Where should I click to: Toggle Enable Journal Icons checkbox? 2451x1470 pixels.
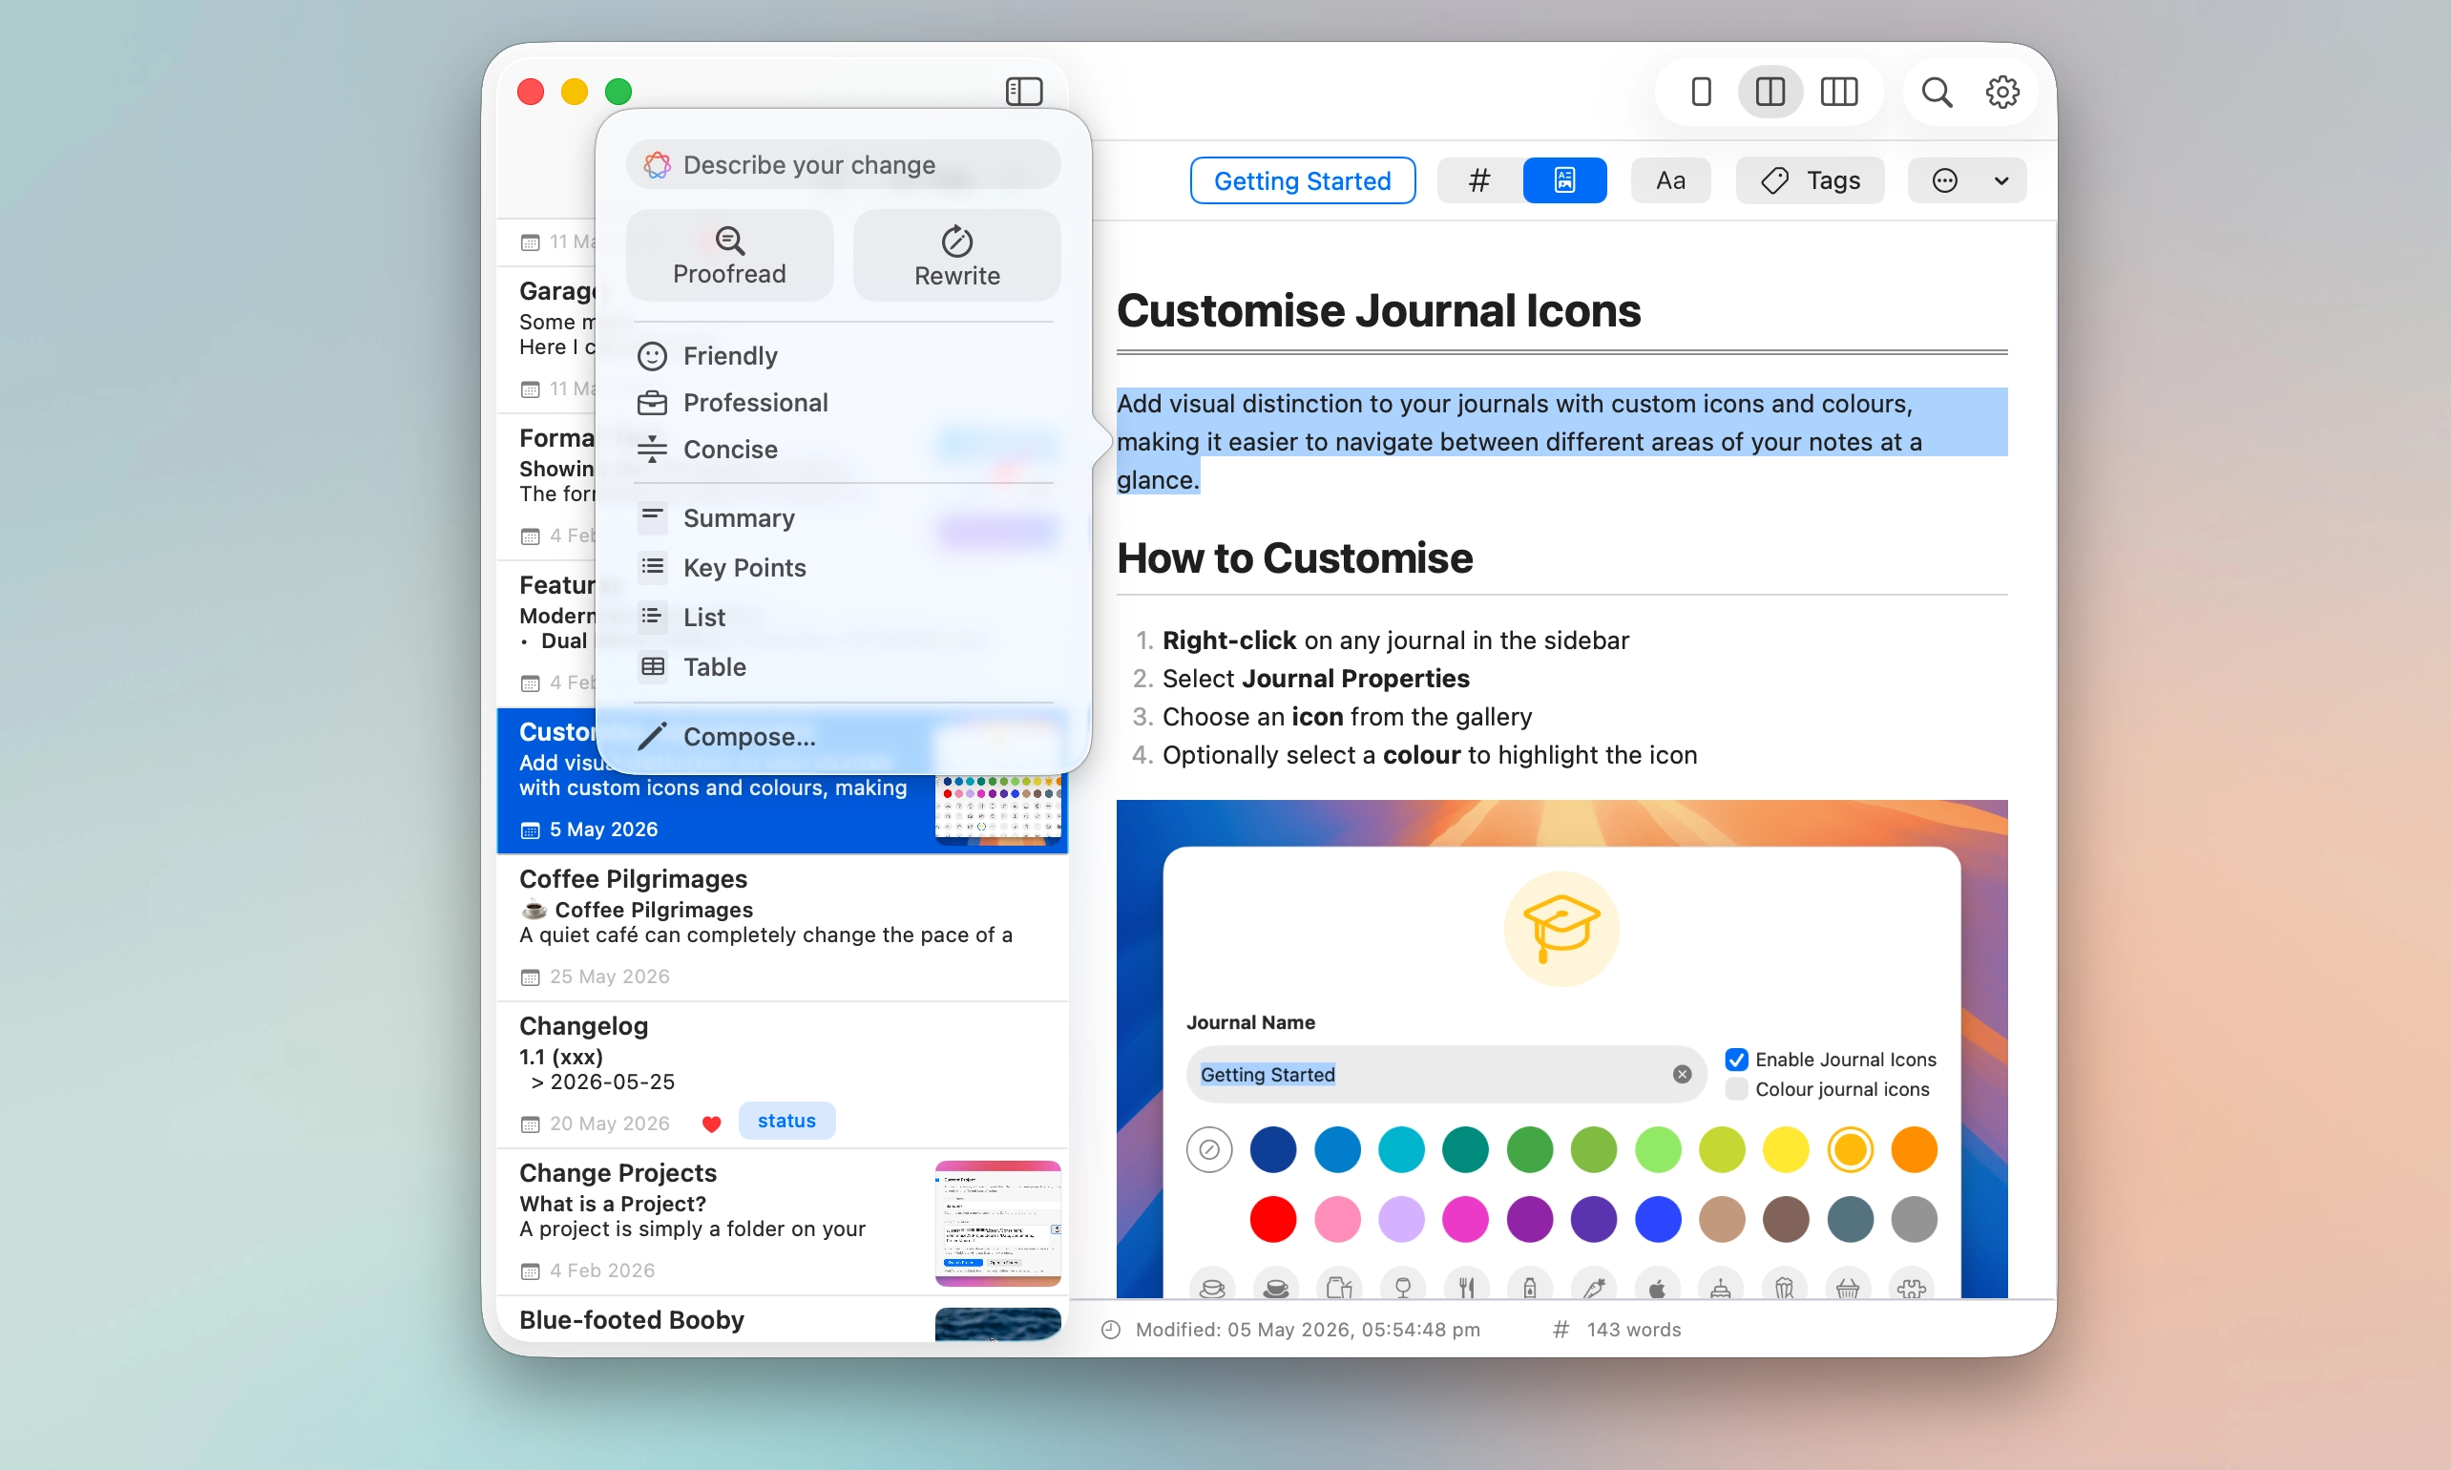click(1736, 1059)
